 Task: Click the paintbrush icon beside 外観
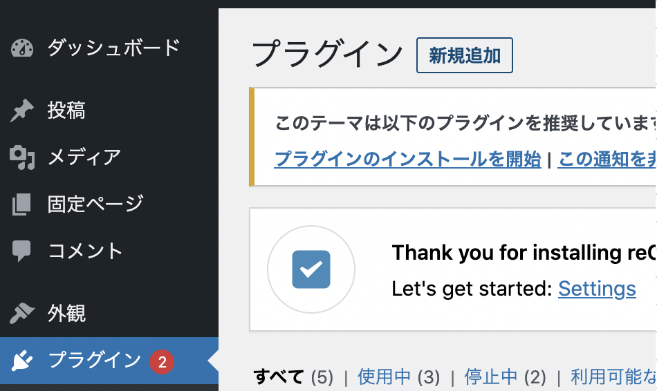coord(22,314)
